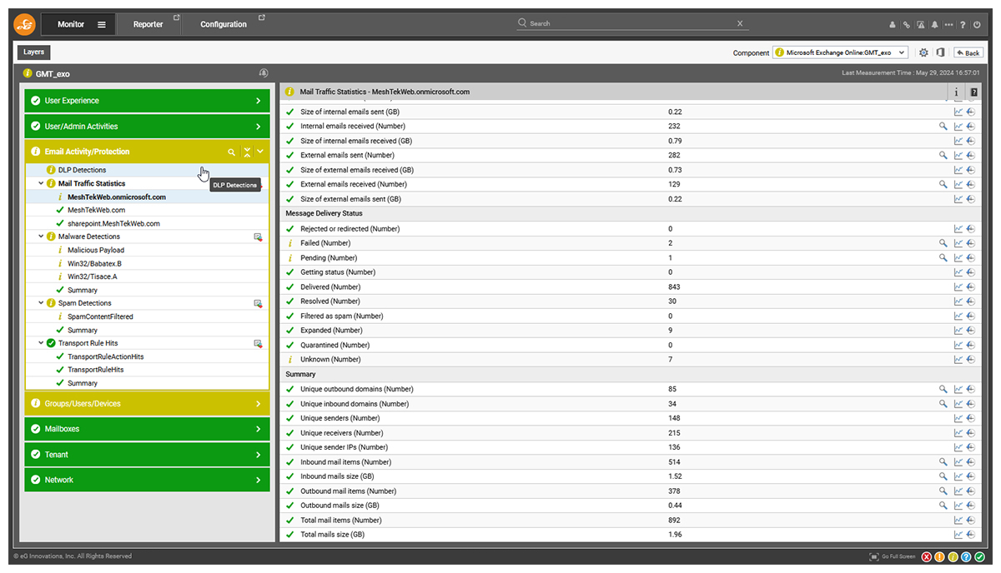
Task: Select the Layers tab
Action: click(x=34, y=52)
